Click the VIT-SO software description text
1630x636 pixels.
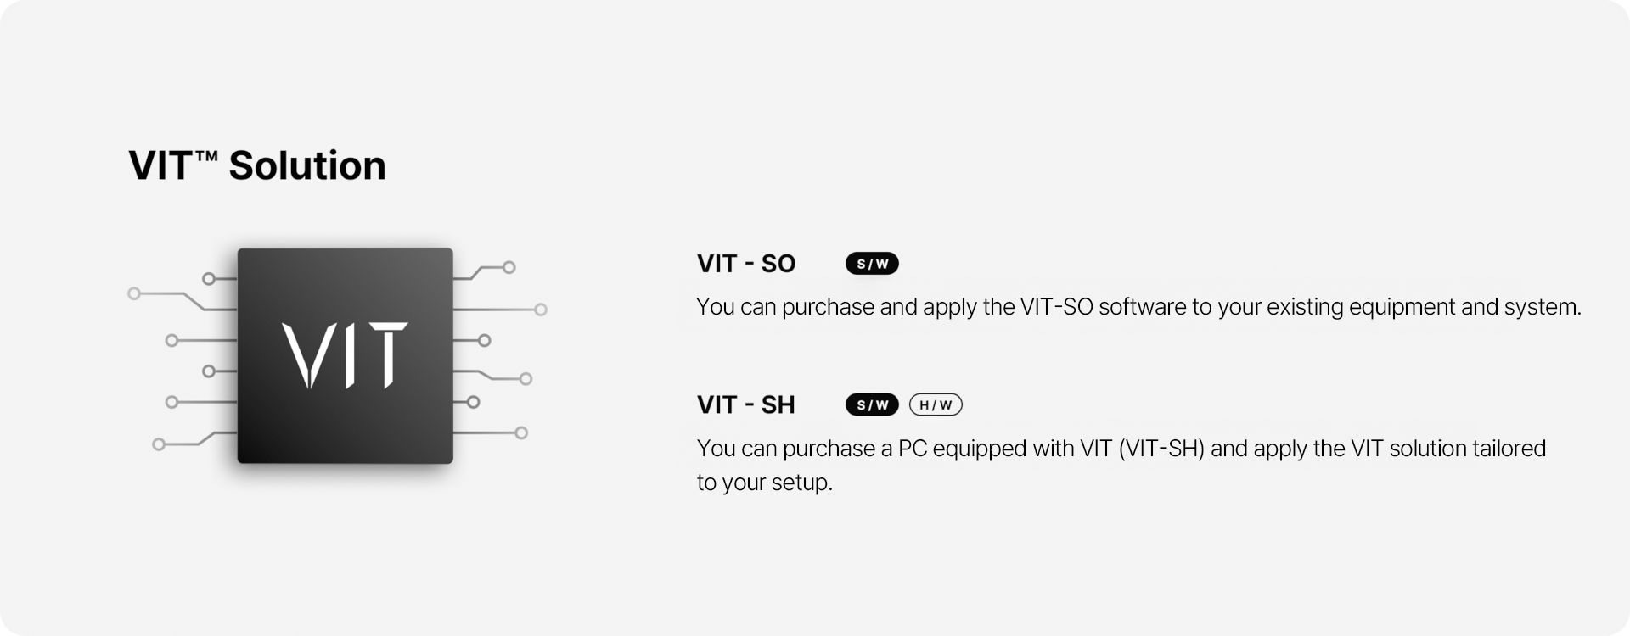(x=1139, y=307)
